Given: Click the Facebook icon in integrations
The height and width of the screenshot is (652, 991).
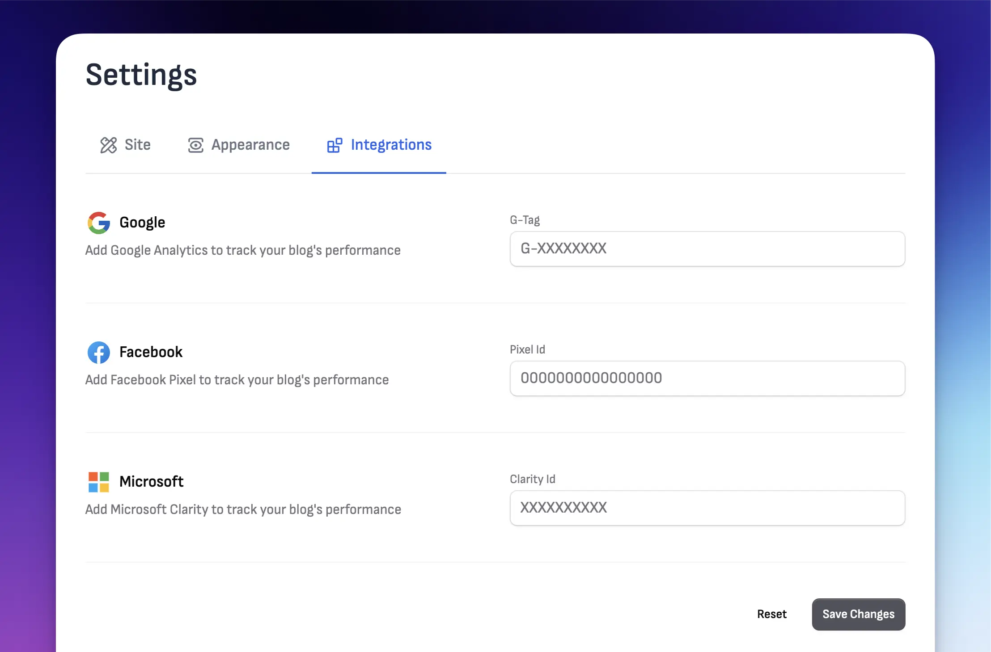Looking at the screenshot, I should coord(98,351).
